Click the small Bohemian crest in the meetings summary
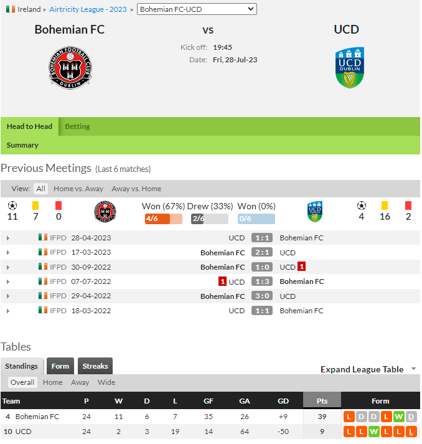The image size is (422, 444). (105, 212)
